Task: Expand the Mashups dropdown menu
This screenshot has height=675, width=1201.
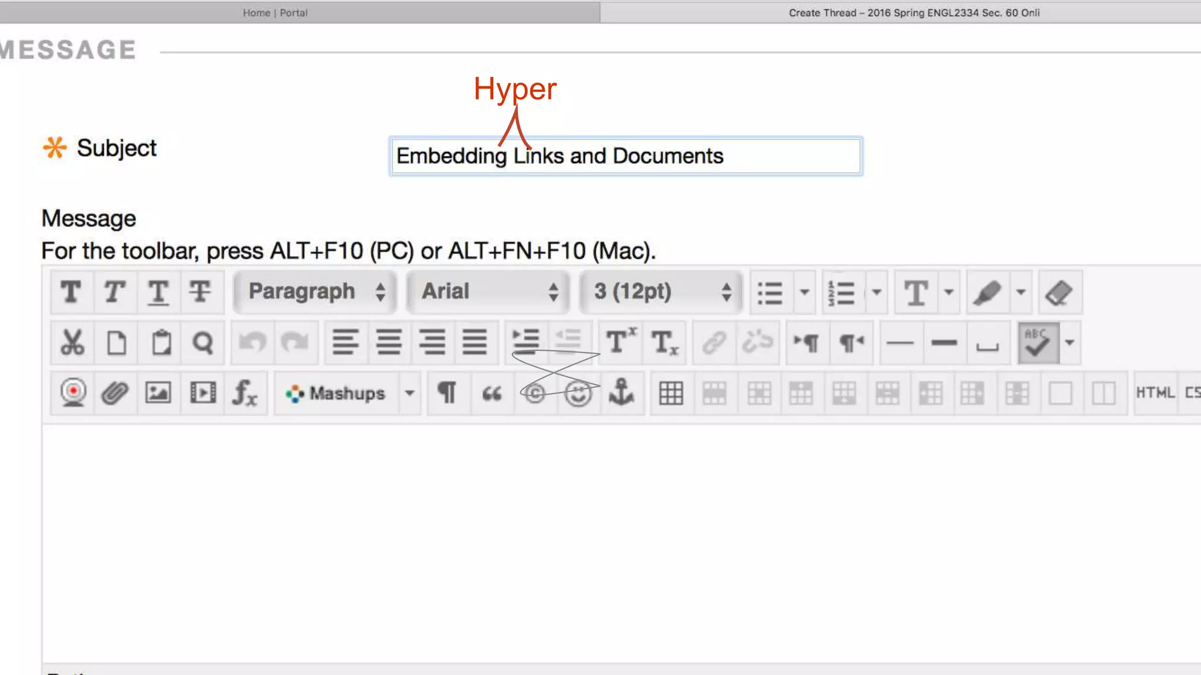Action: click(410, 393)
